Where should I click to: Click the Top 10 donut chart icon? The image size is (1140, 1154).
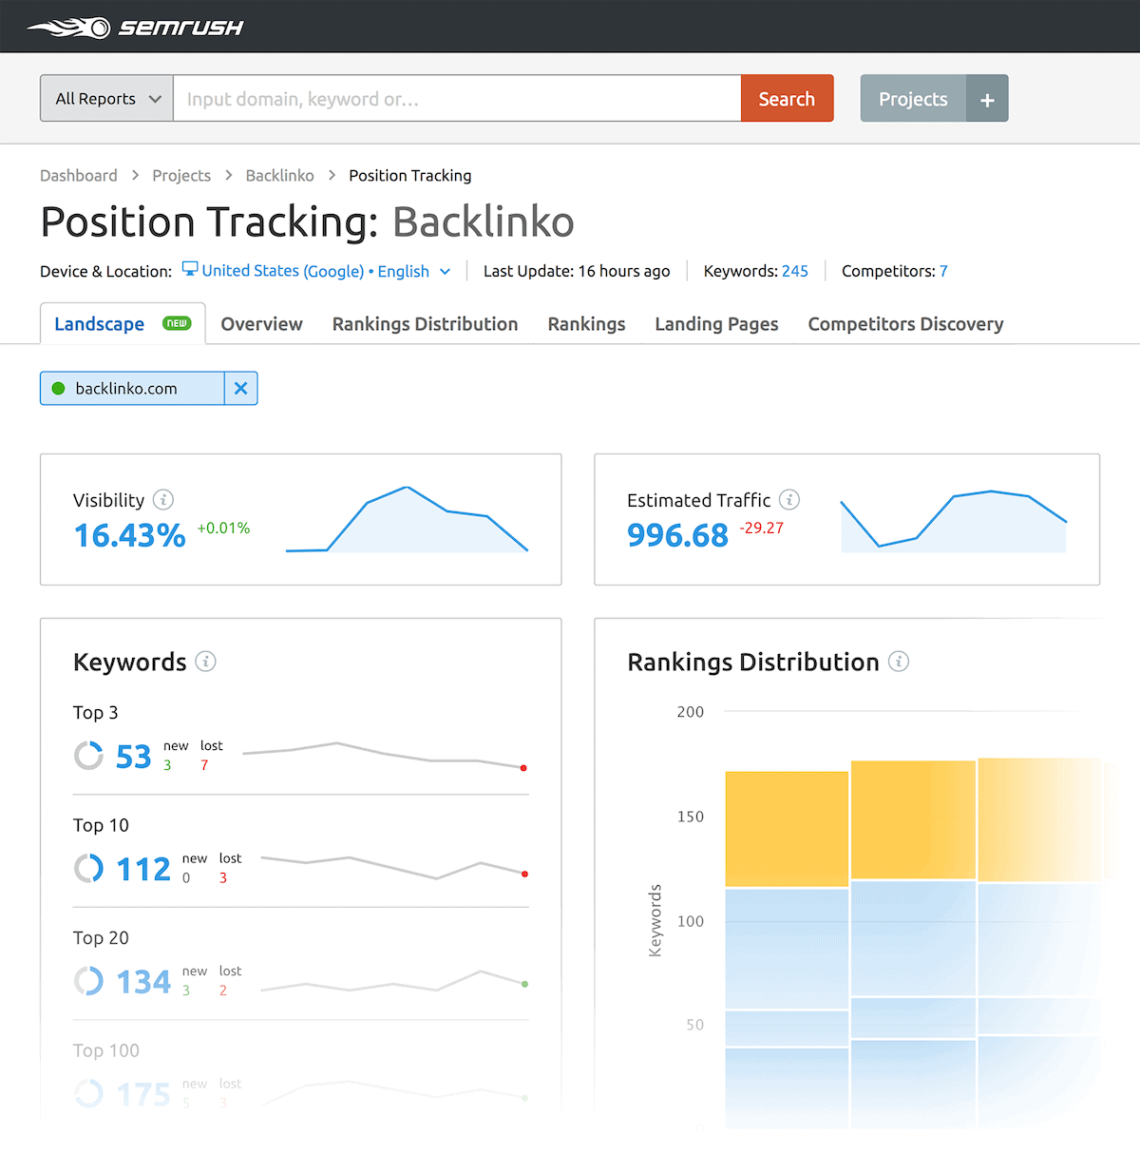88,868
